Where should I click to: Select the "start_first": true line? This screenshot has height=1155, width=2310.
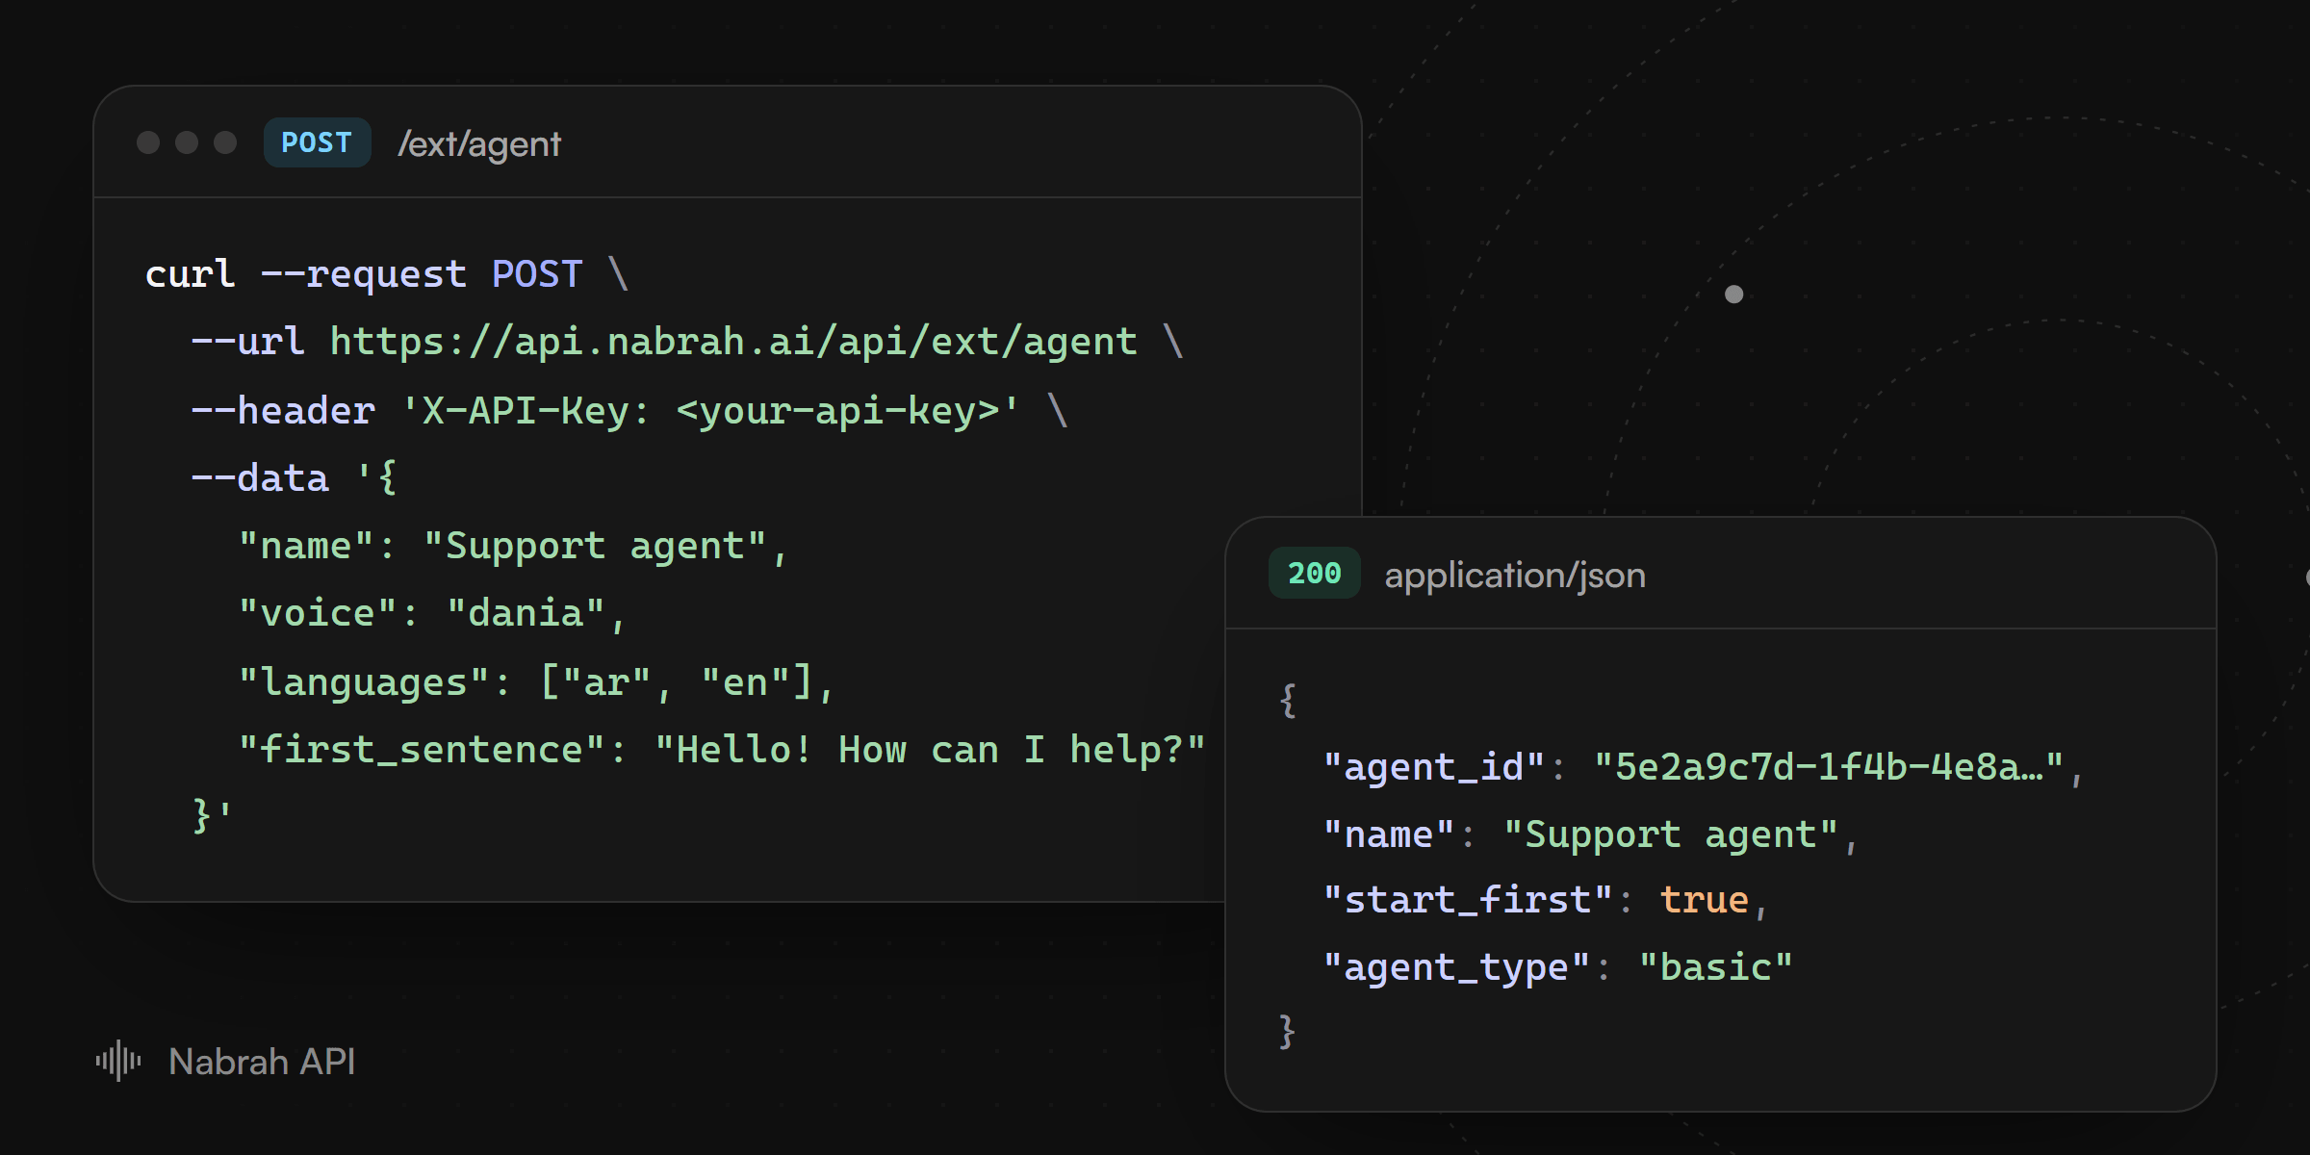point(1545,900)
